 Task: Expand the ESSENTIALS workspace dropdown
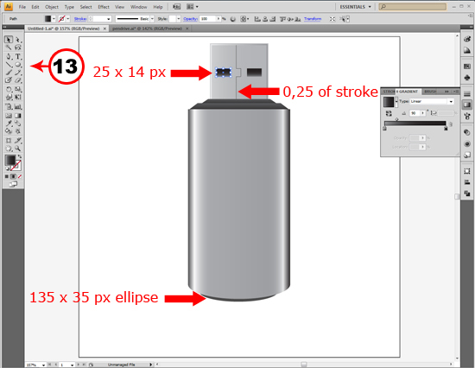[x=355, y=7]
